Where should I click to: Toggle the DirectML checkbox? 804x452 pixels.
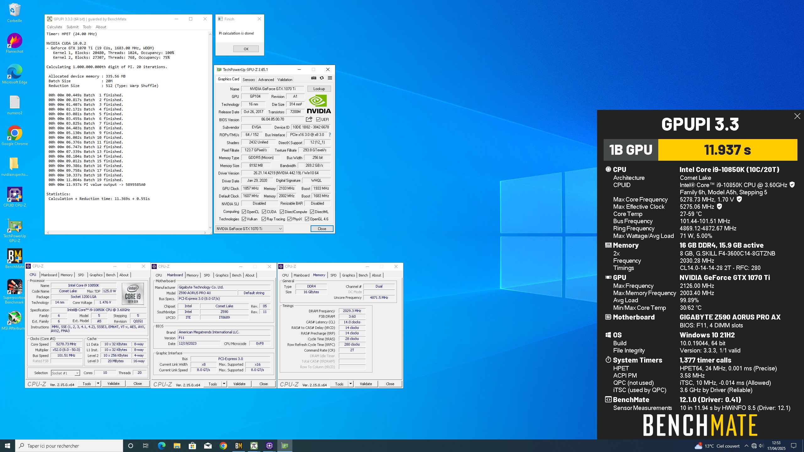[312, 212]
